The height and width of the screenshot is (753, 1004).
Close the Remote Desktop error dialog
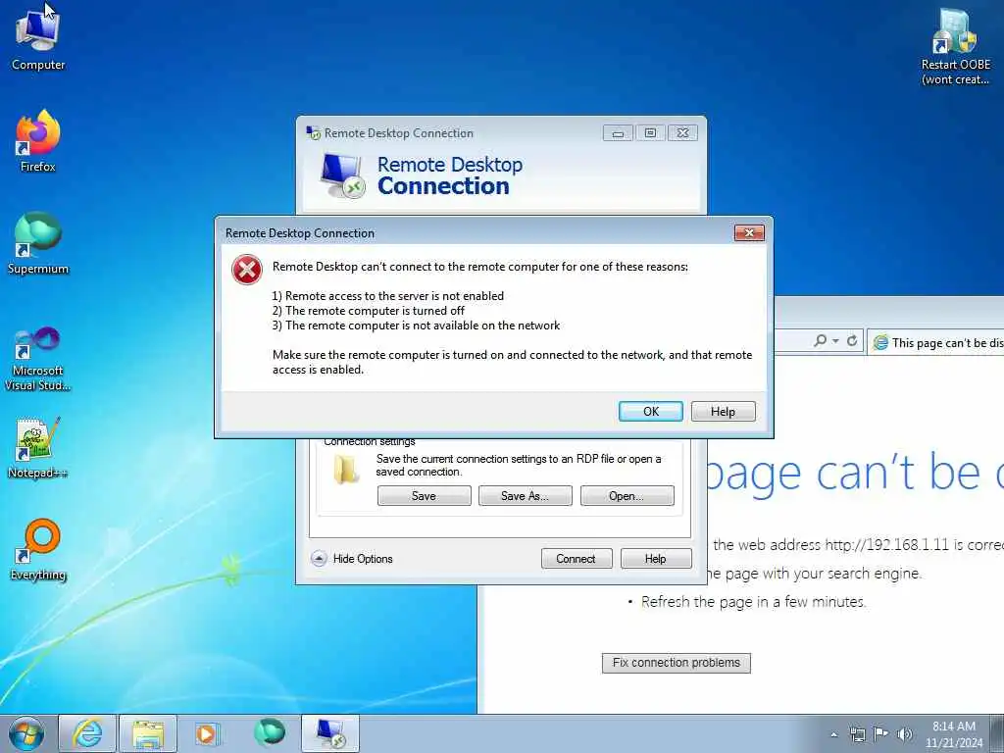749,233
